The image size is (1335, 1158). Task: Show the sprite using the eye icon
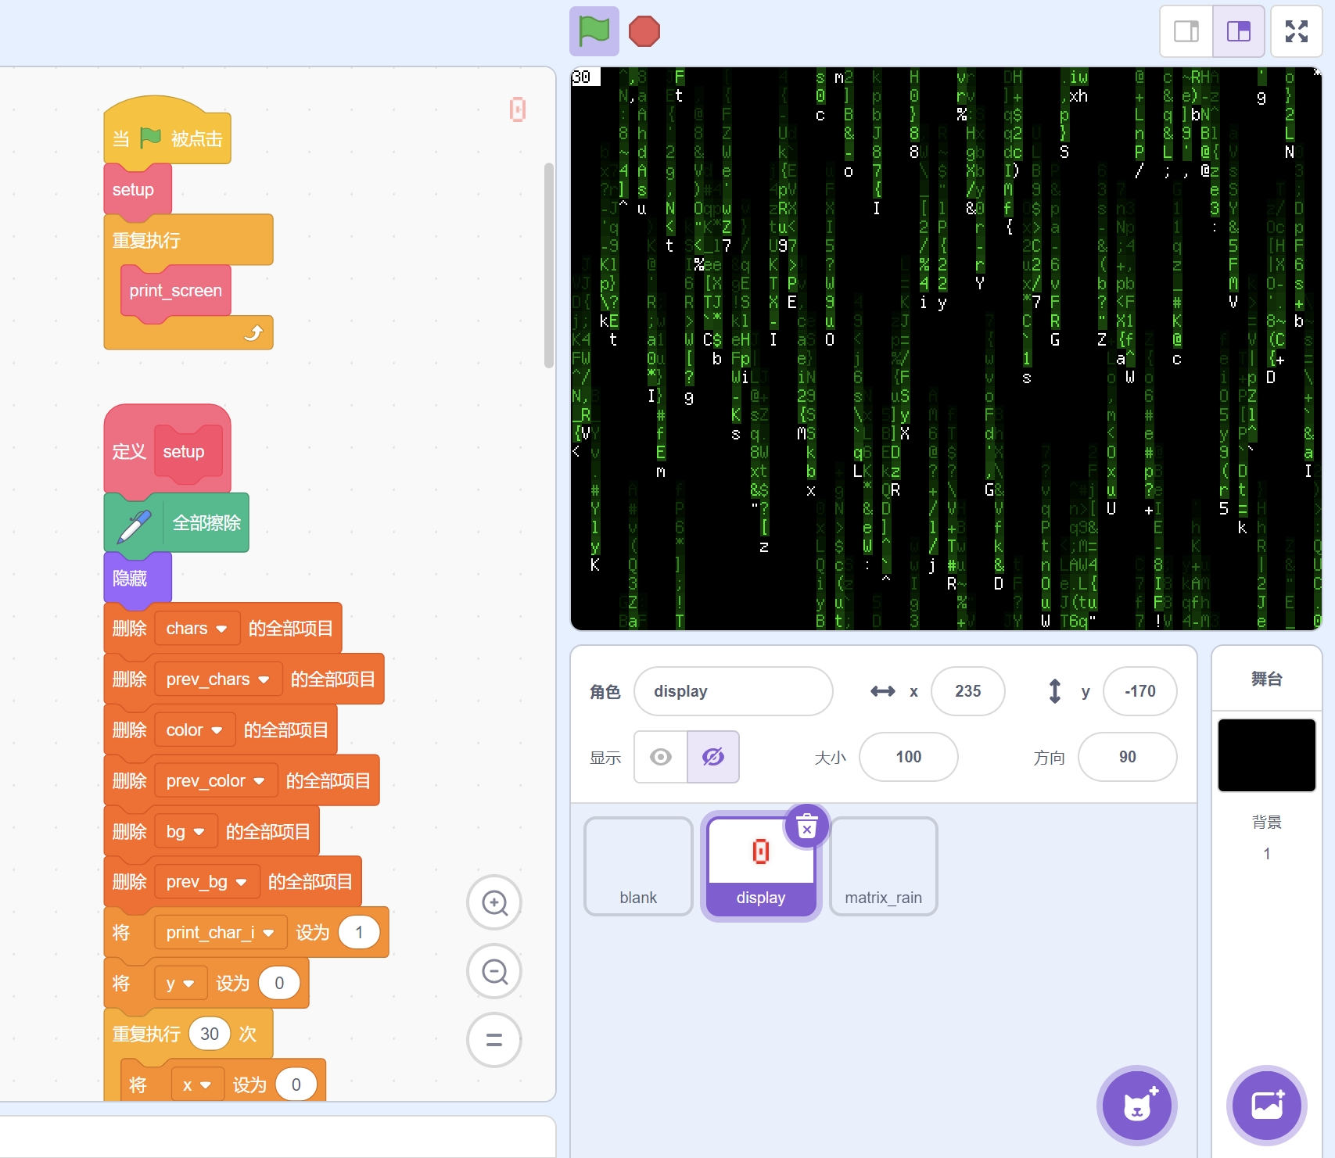point(661,757)
